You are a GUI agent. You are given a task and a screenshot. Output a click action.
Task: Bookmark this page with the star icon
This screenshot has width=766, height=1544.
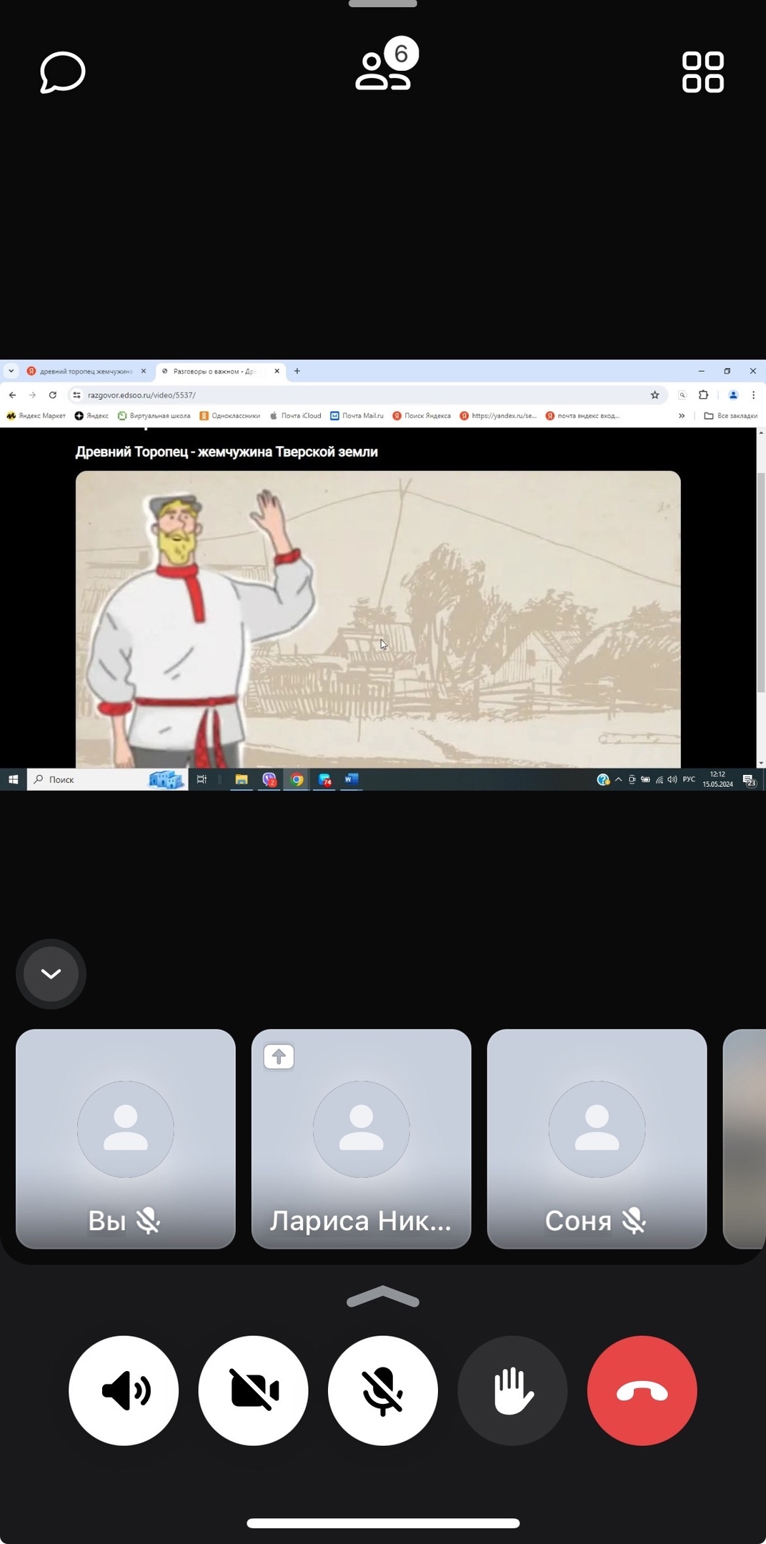[655, 395]
